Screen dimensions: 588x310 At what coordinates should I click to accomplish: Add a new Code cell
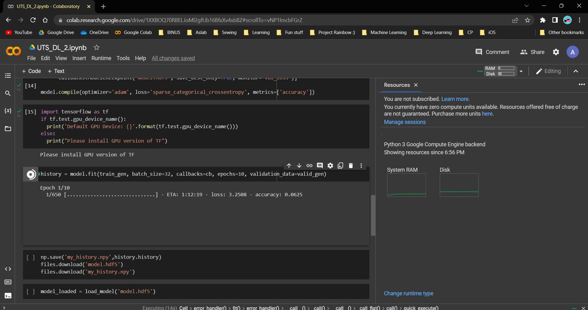tap(31, 71)
